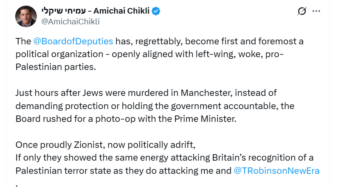
Task: Click the Grok explain-post icon
Action: point(302,11)
